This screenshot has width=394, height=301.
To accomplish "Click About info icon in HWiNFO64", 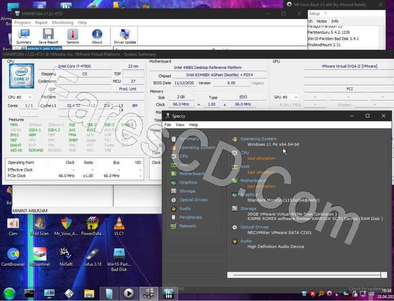I will [97, 36].
